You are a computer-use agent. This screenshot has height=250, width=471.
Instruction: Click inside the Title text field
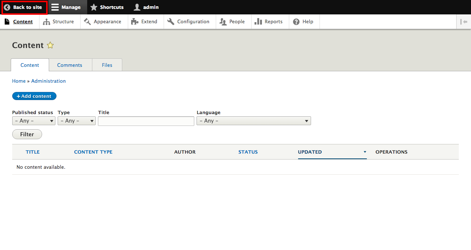146,121
